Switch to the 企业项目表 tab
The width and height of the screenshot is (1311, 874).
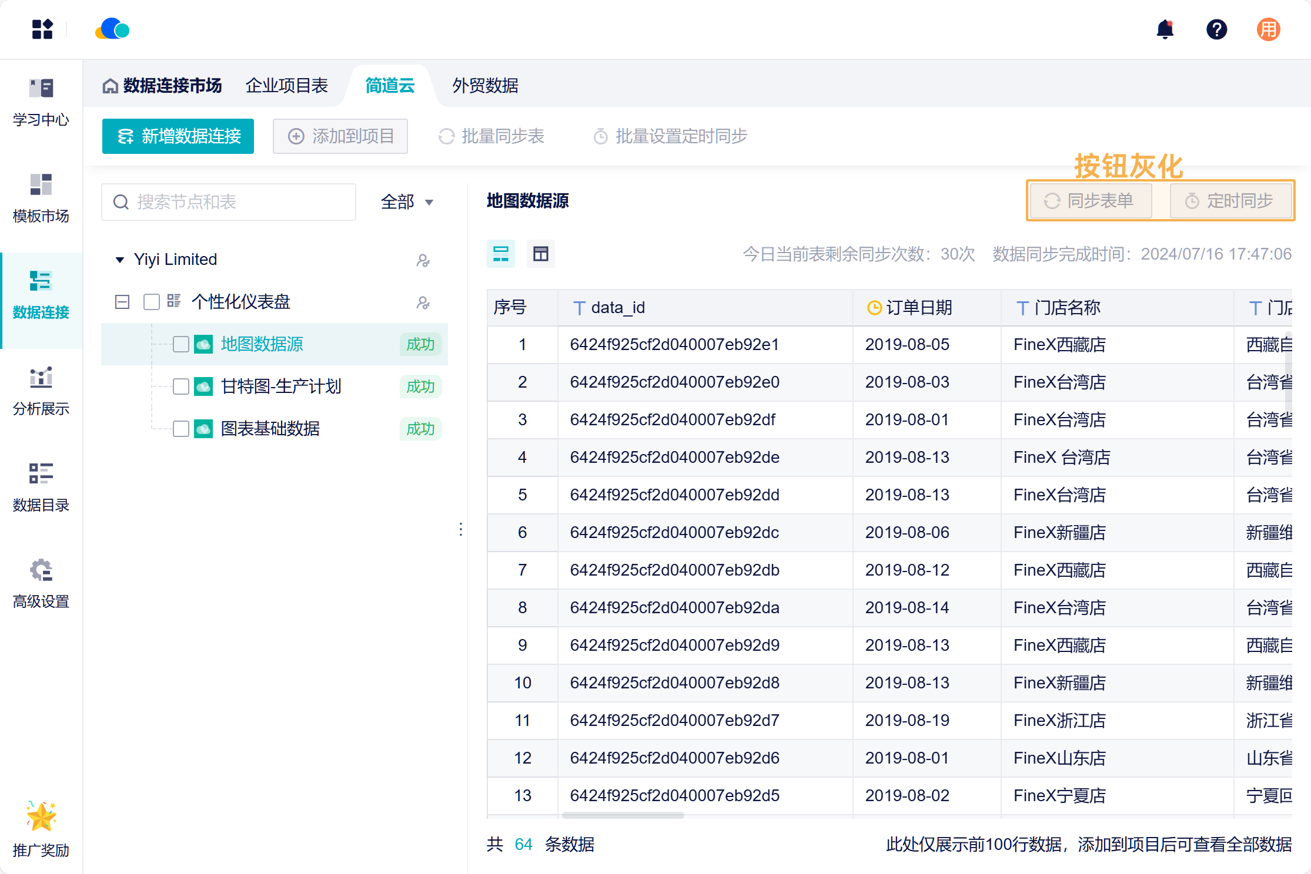[x=287, y=86]
